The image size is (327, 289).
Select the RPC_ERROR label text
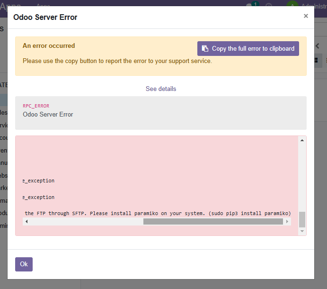tap(36, 106)
